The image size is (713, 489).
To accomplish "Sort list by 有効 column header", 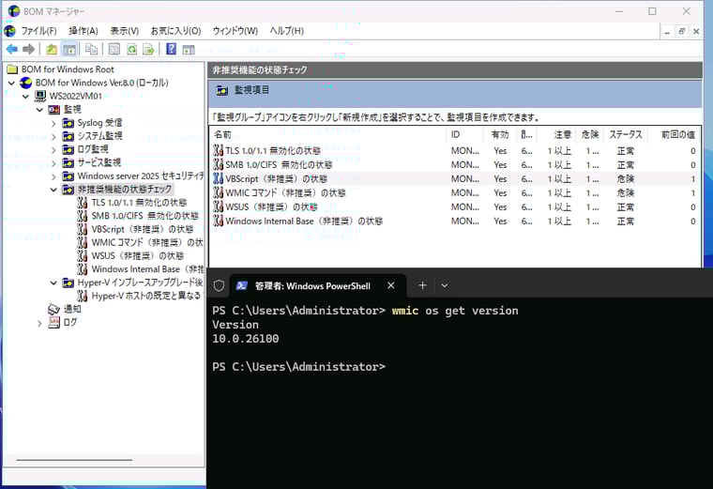I will pos(500,134).
